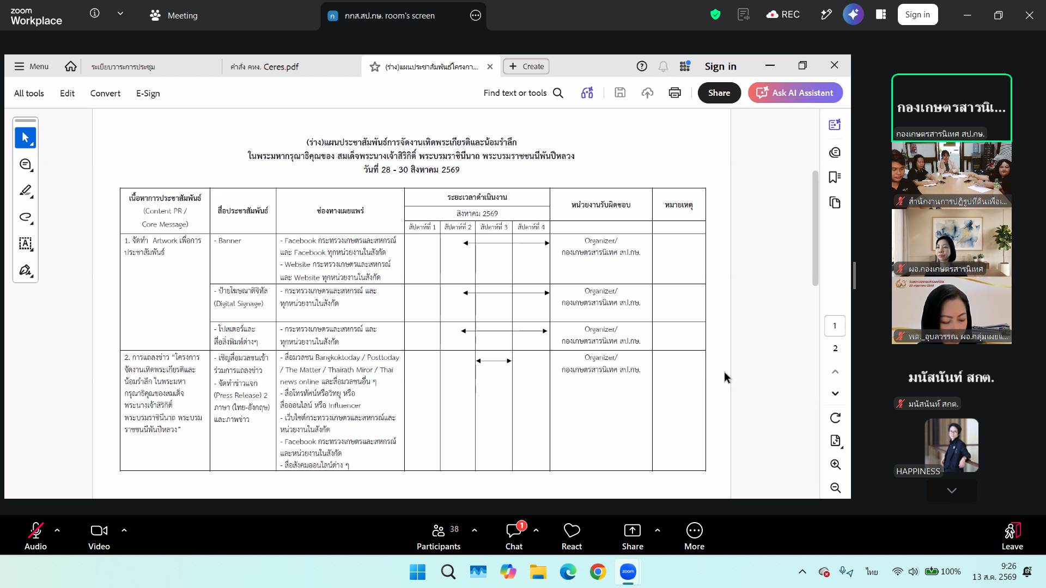Change the Zoom view layout
Image resolution: width=1046 pixels, height=588 pixels.
881,15
